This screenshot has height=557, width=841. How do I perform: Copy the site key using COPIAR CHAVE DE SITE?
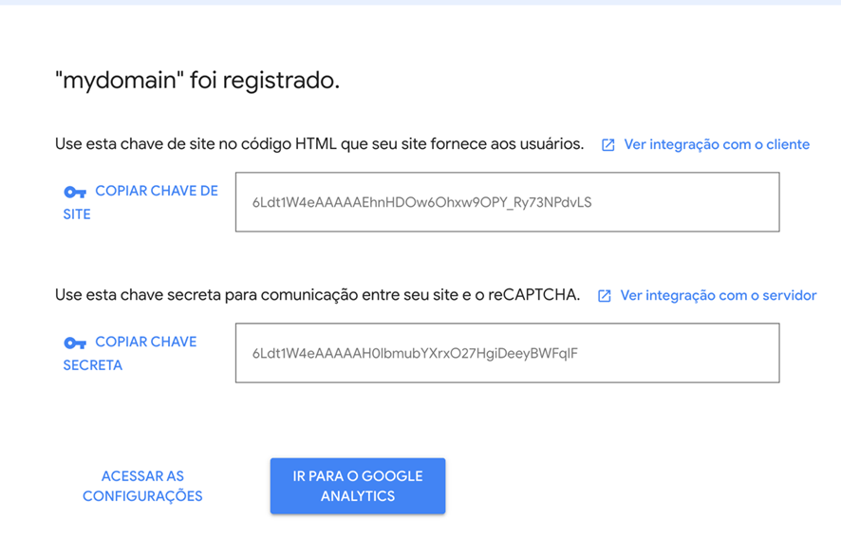coord(140,202)
